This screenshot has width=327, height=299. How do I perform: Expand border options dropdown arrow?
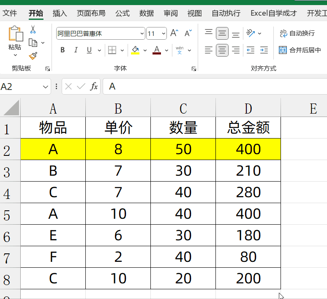tap(122, 50)
